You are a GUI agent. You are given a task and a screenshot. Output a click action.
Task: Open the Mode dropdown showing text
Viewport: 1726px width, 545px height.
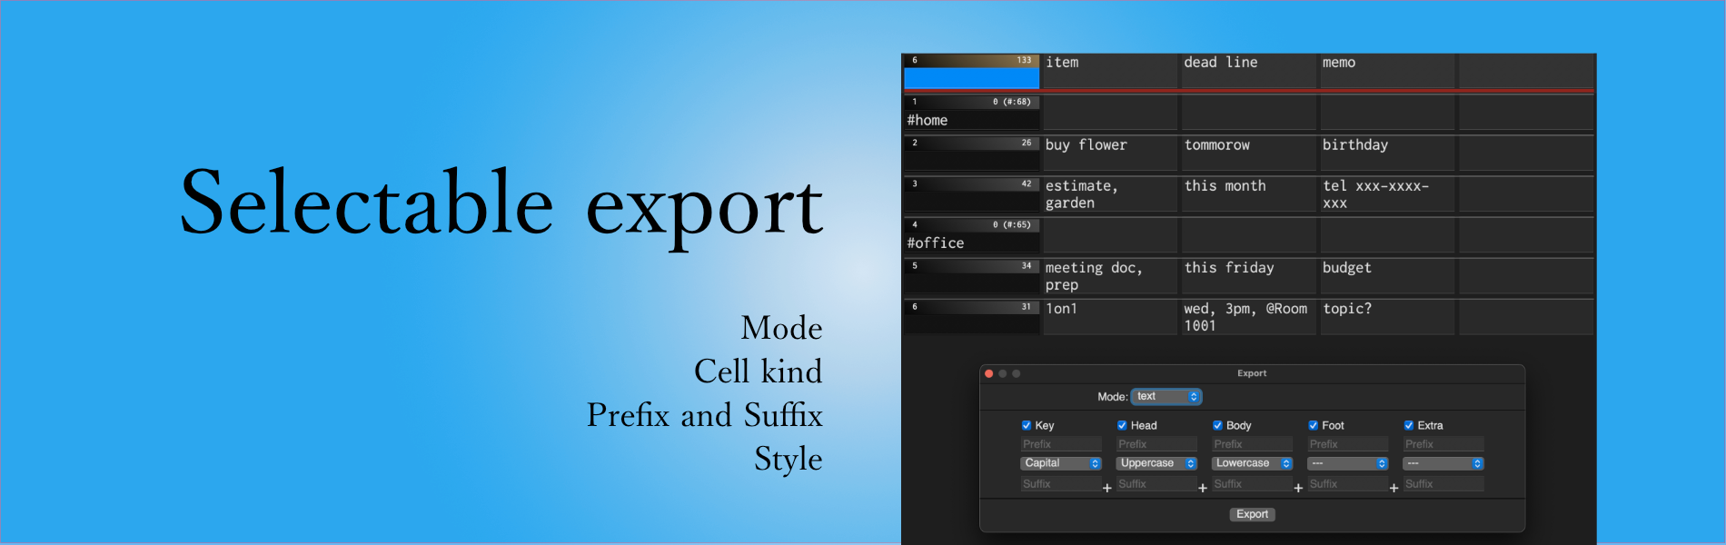click(1166, 397)
